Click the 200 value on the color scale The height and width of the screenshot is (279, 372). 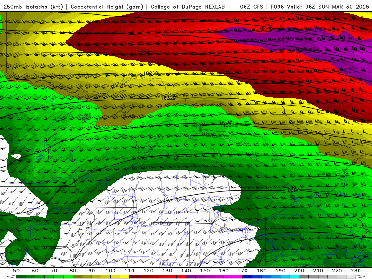(x=299, y=271)
